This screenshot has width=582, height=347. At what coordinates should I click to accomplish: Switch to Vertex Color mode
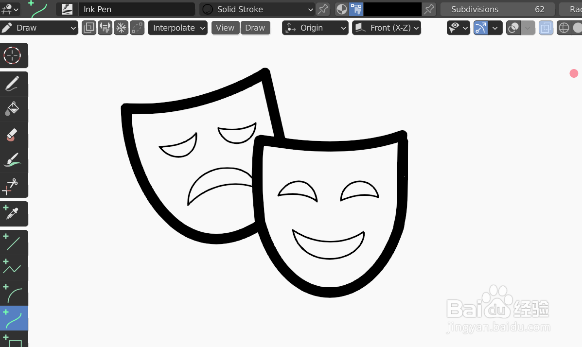coord(356,9)
